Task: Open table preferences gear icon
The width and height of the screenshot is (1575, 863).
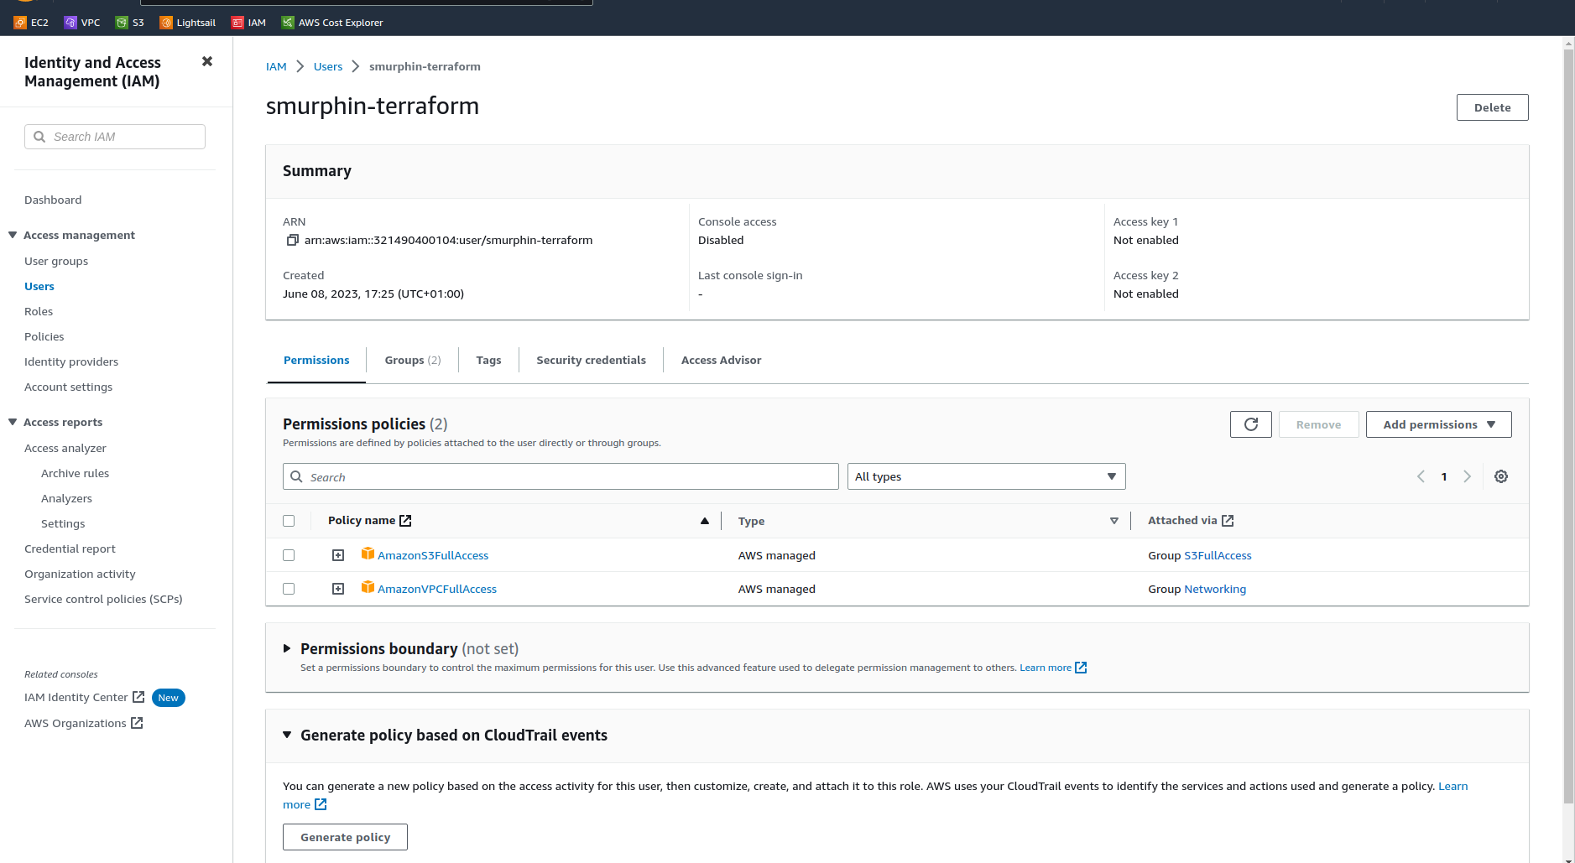Action: click(x=1501, y=476)
